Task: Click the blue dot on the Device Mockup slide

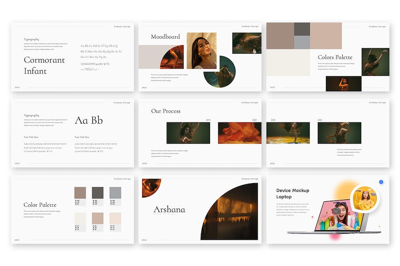Action: click(x=381, y=182)
